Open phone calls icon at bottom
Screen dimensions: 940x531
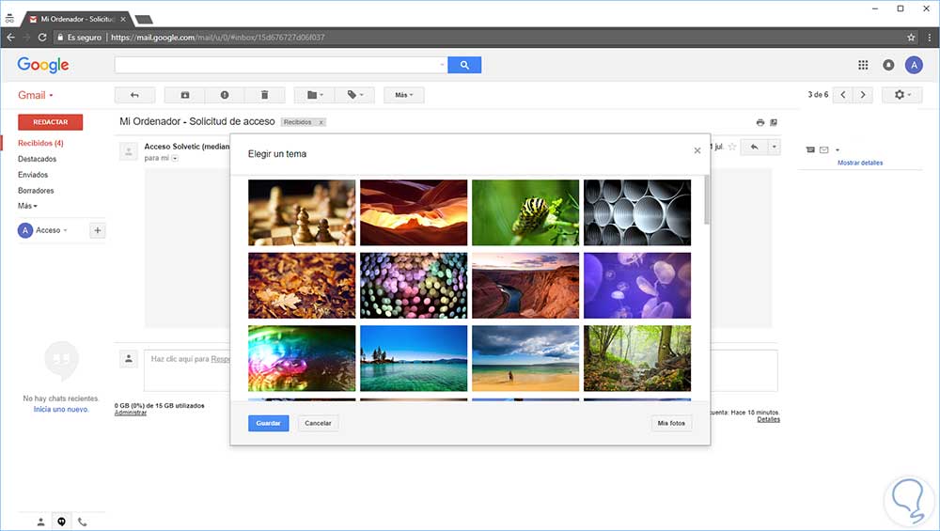(82, 522)
